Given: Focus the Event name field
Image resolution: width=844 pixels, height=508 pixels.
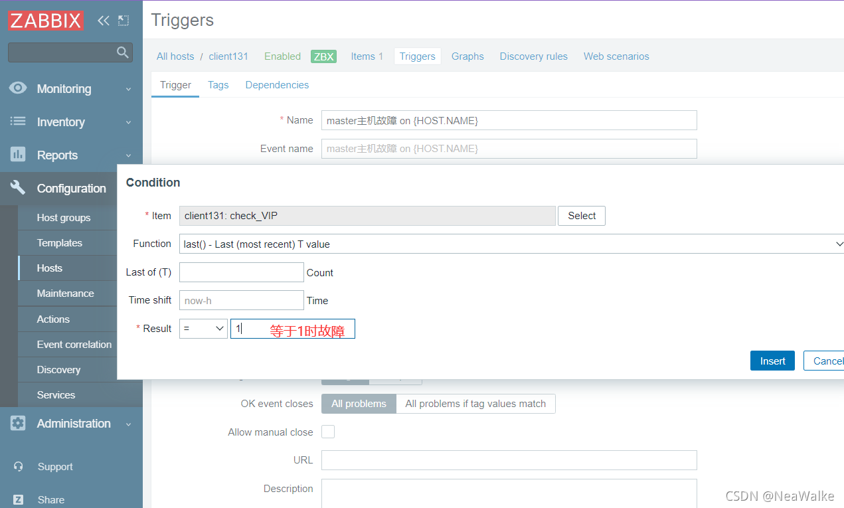Looking at the screenshot, I should 509,149.
